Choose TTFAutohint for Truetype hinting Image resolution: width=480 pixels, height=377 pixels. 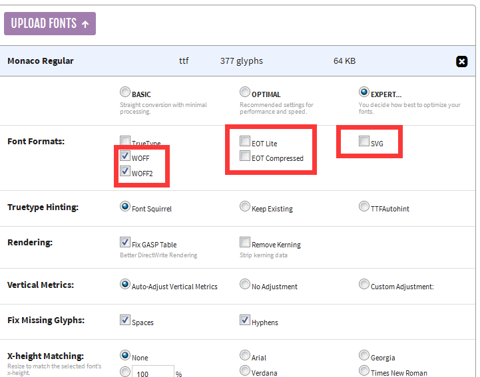click(364, 207)
